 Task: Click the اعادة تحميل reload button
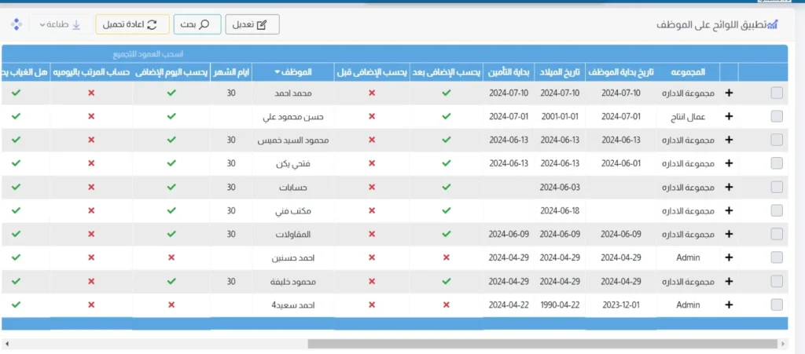(x=132, y=24)
